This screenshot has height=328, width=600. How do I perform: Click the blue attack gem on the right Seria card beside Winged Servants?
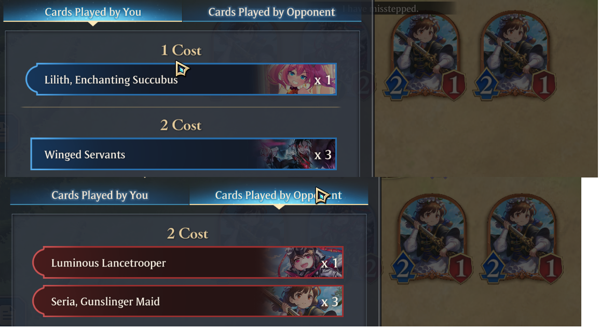click(486, 84)
